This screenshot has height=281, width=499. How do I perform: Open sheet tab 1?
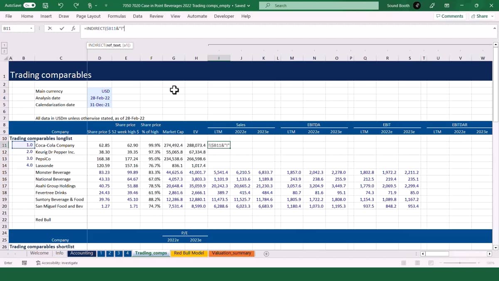101,253
